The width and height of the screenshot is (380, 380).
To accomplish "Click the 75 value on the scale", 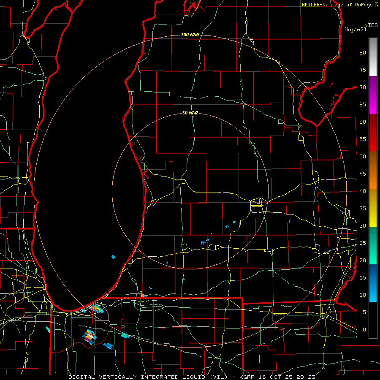I will point(363,70).
